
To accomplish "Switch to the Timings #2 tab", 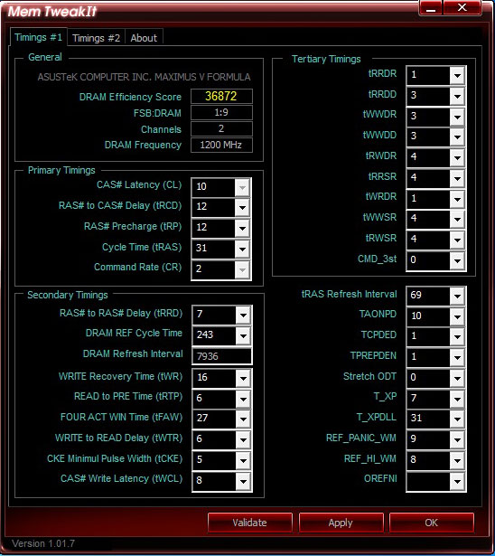I will (x=96, y=38).
